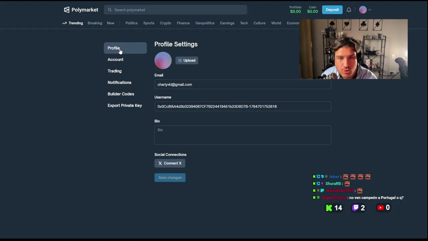Viewport: 428px width, 241px height.
Task: Open Export Private Key section
Action: pyautogui.click(x=125, y=105)
